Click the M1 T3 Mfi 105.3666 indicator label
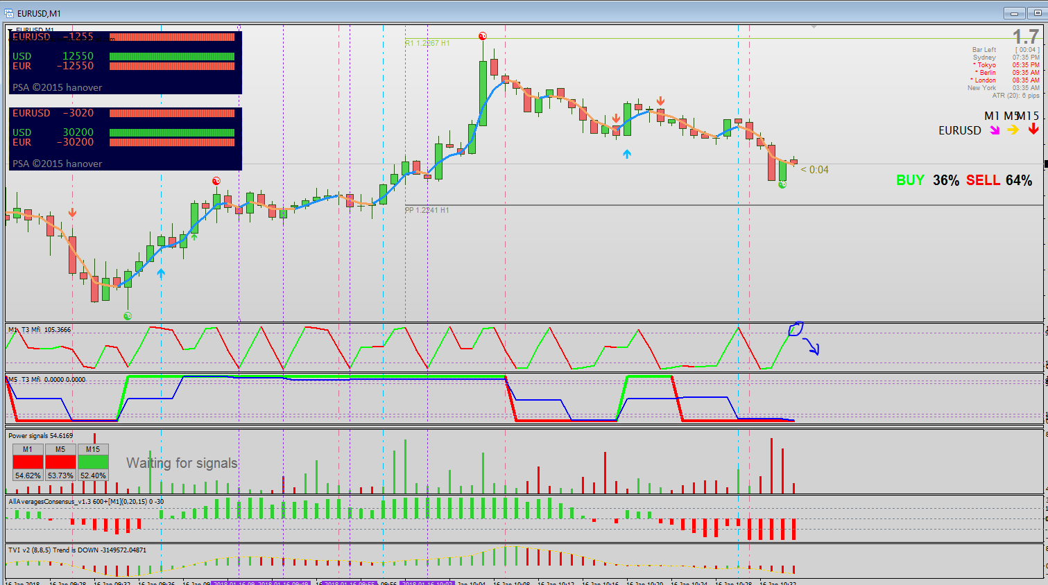 [40, 330]
